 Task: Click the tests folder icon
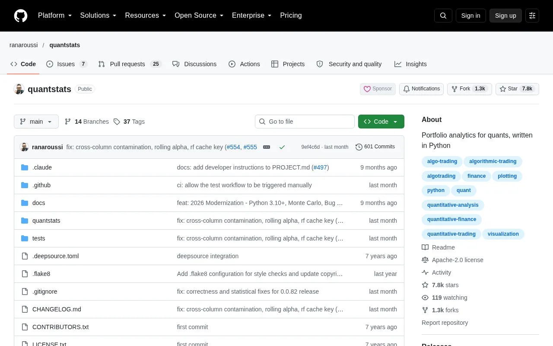(x=25, y=238)
